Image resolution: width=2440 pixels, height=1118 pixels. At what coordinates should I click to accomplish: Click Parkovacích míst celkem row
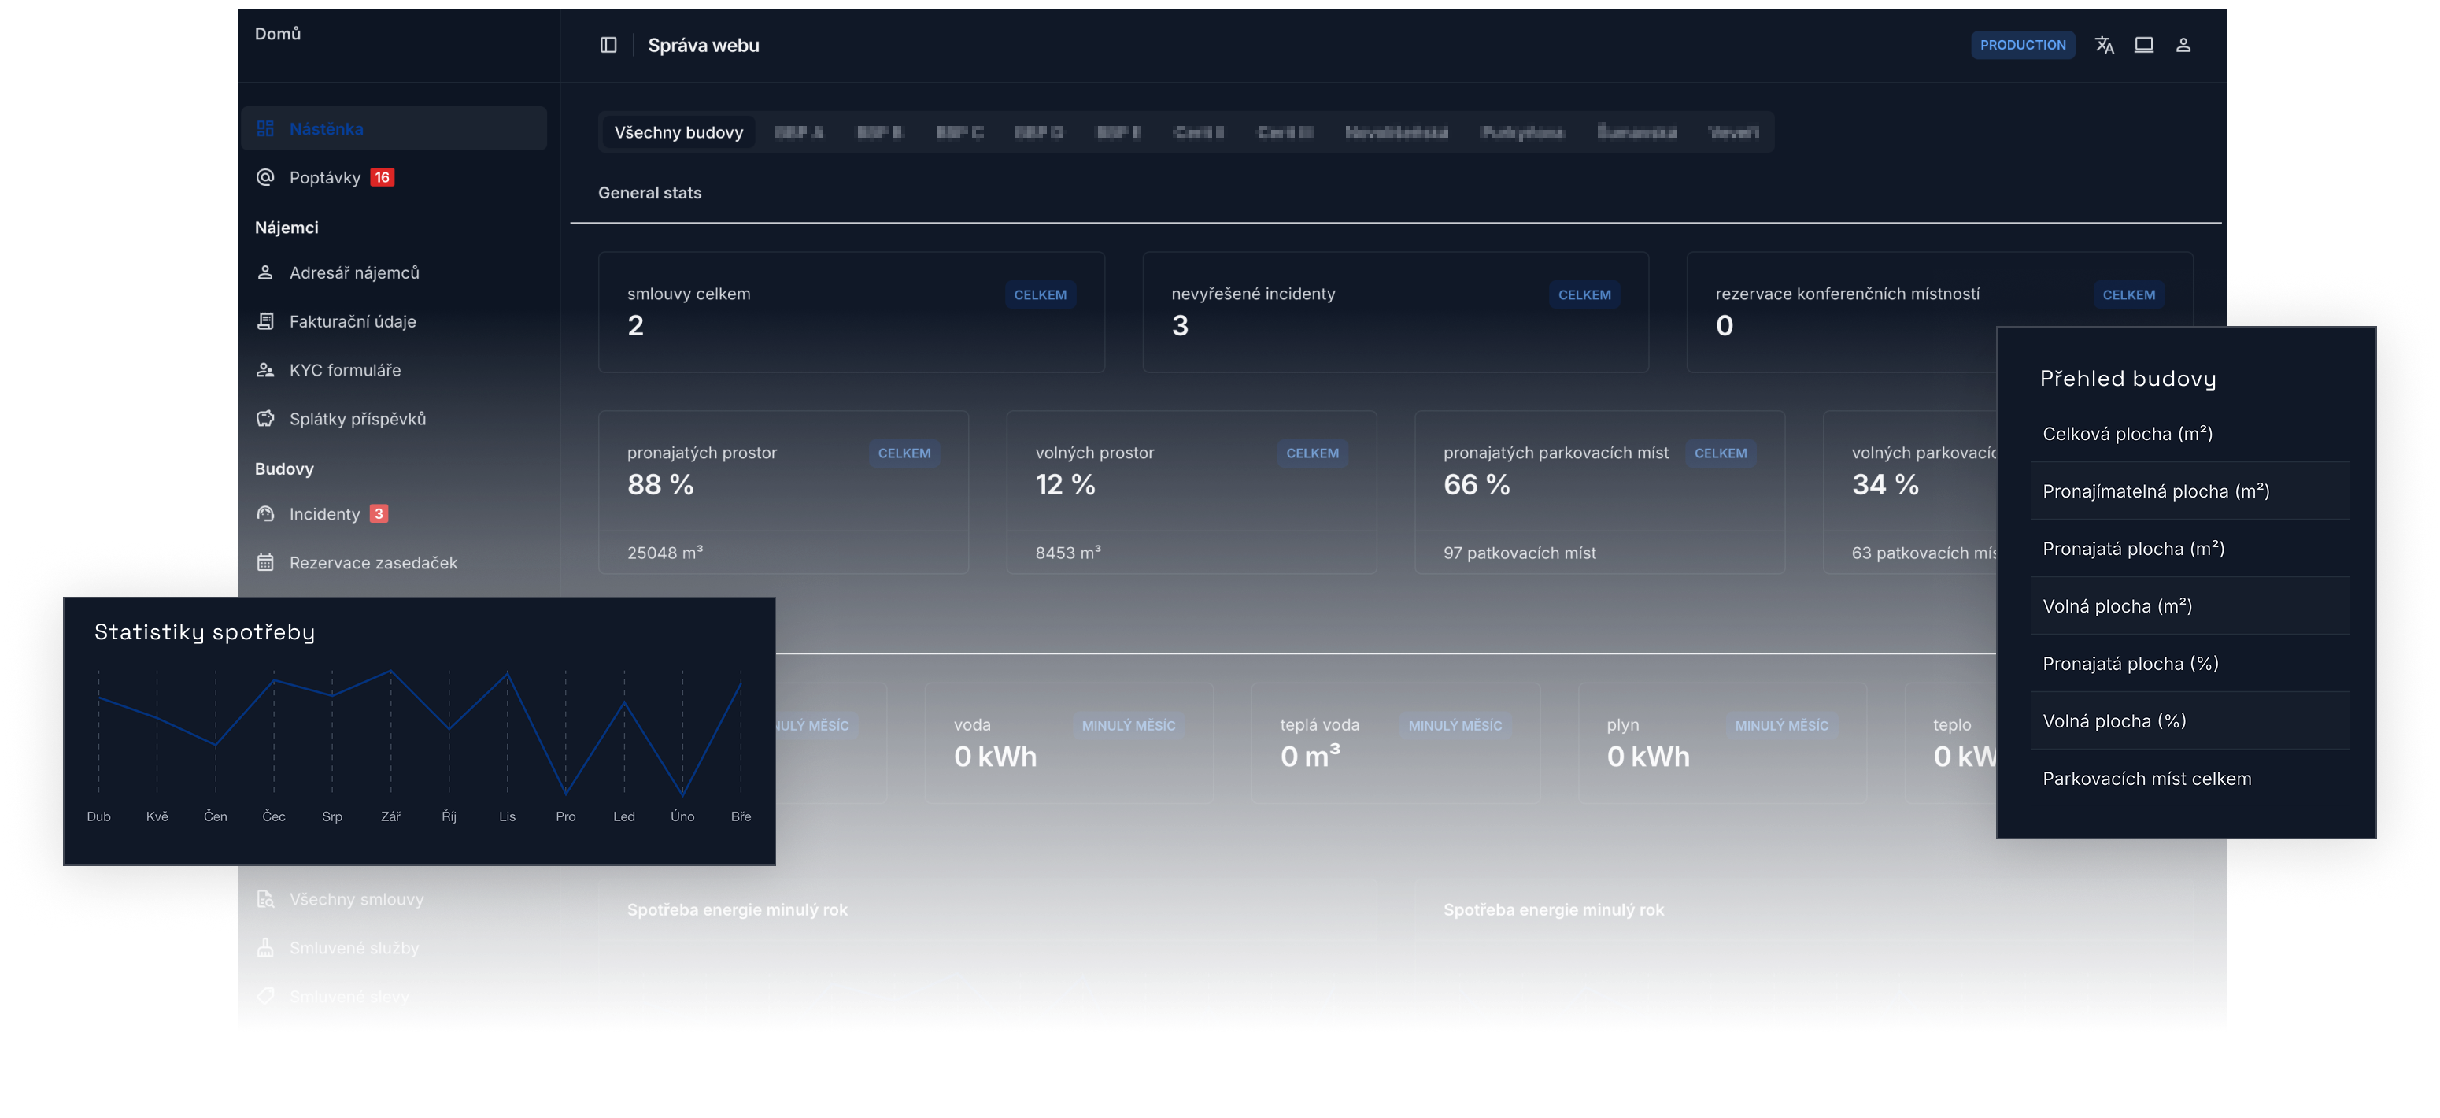(x=2190, y=779)
